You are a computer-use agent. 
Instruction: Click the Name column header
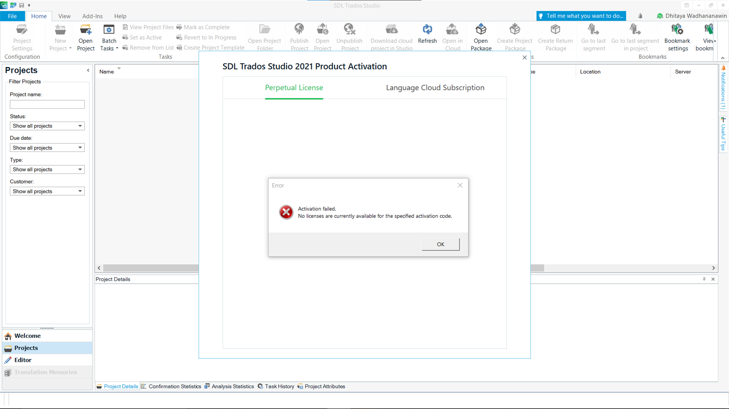tap(107, 72)
